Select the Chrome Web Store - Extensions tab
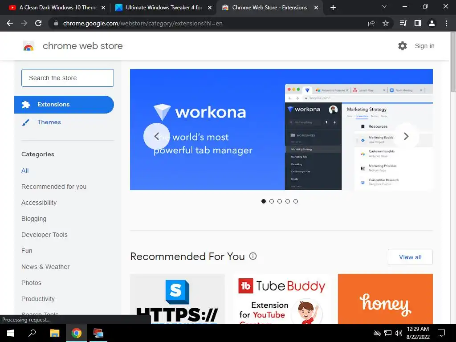The image size is (456, 342). click(x=269, y=8)
